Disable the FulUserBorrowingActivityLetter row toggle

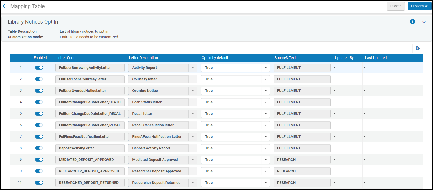[39, 68]
